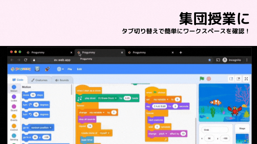Viewport: 257px width, 144px height.
Task: Select the Motion category circle
Action: [x=14, y=87]
